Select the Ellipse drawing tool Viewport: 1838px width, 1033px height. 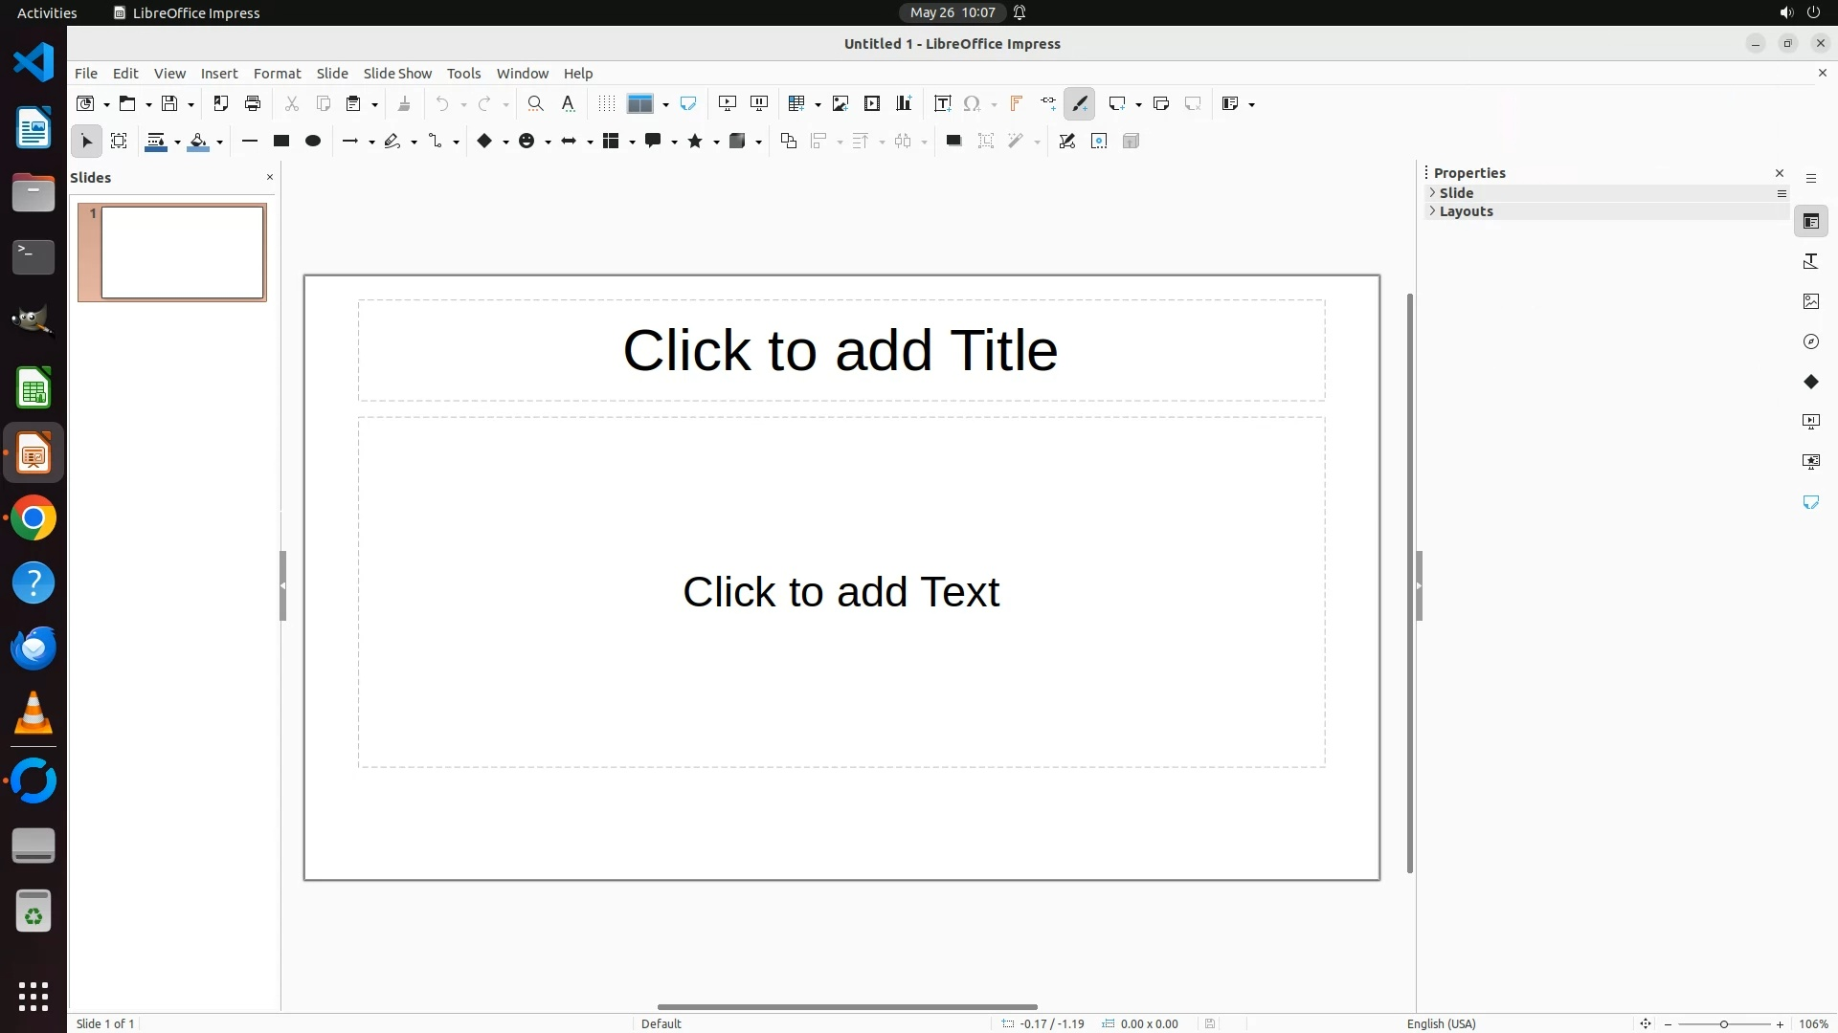click(x=313, y=141)
